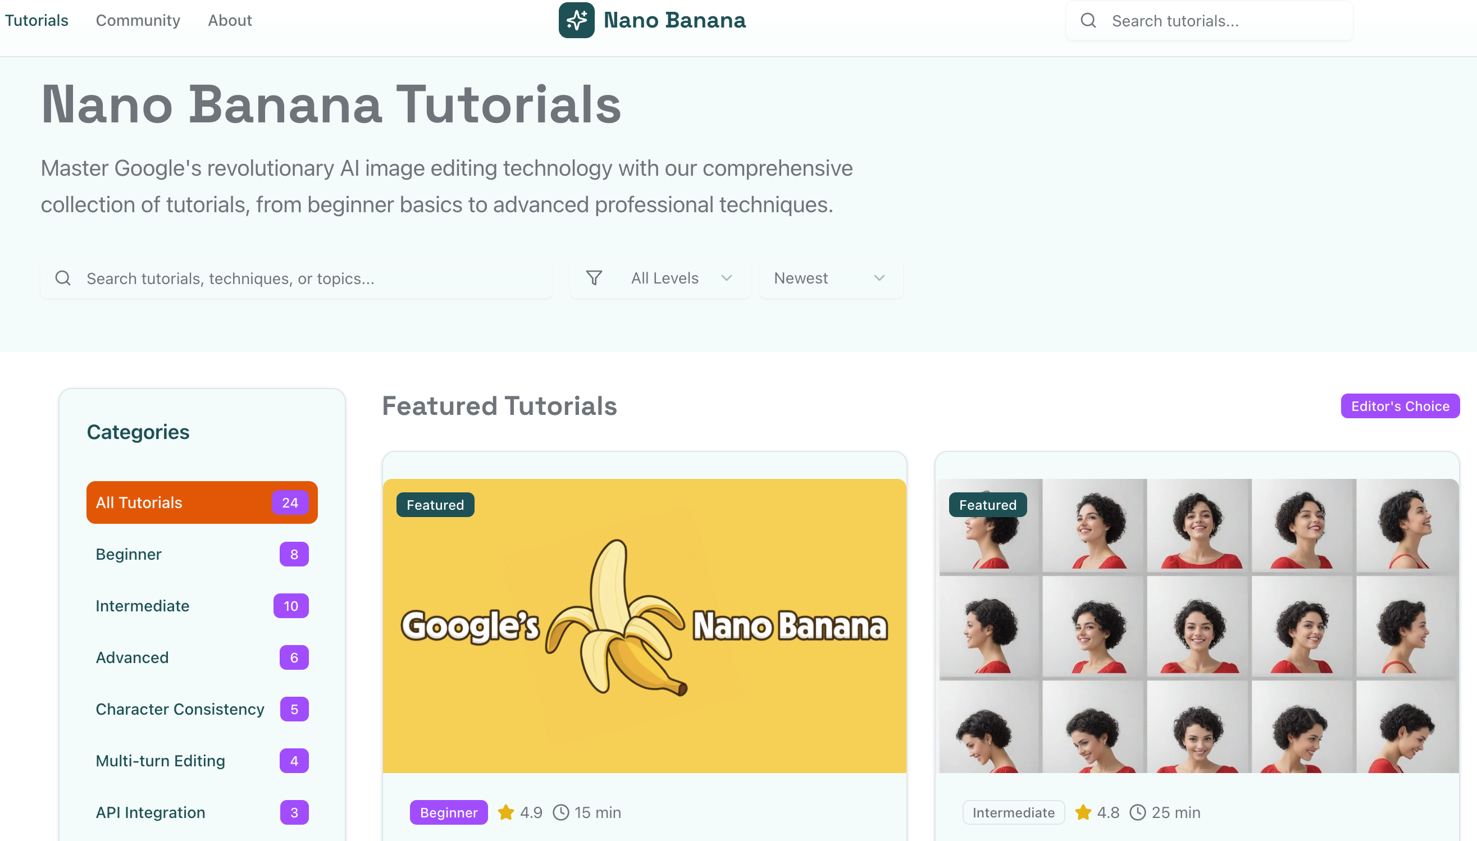The image size is (1477, 841).
Task: Open the portrait grid tutorial thumbnail
Action: (x=1198, y=625)
